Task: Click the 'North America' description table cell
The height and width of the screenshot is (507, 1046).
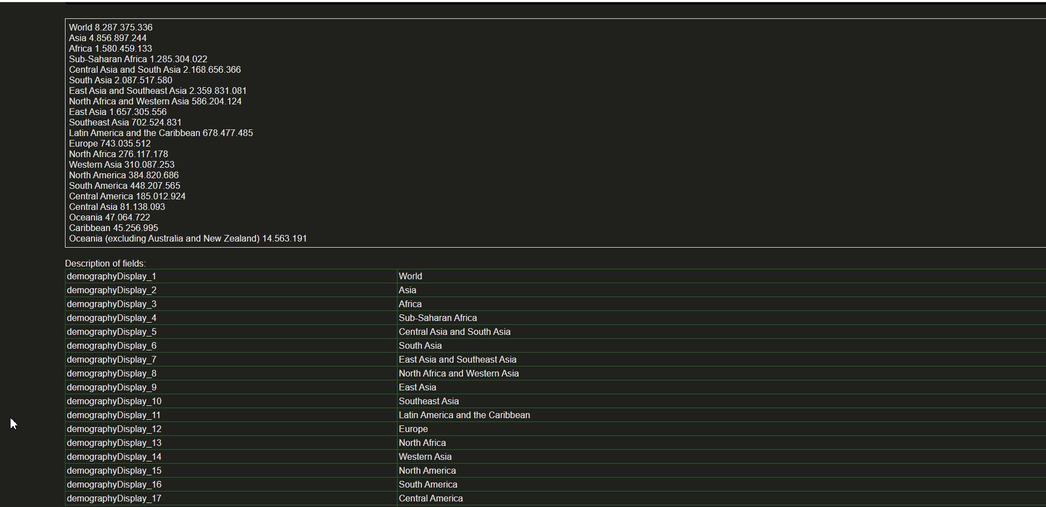Action: 722,470
